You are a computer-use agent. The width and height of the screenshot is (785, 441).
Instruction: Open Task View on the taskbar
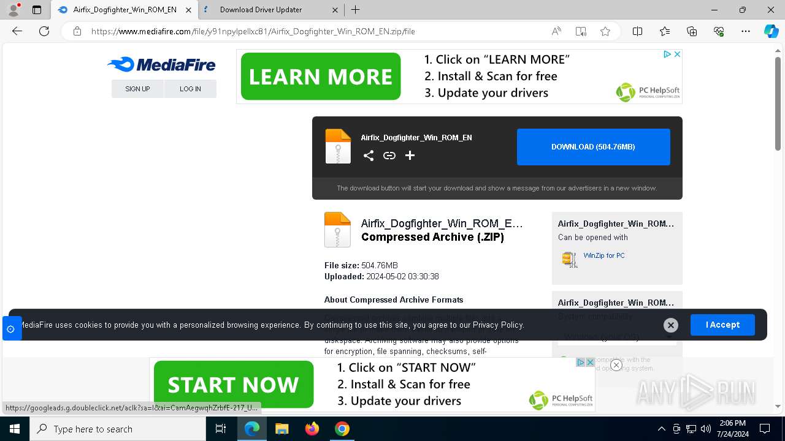pyautogui.click(x=221, y=429)
